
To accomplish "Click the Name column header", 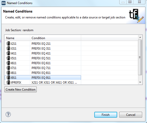I will click(17, 38).
